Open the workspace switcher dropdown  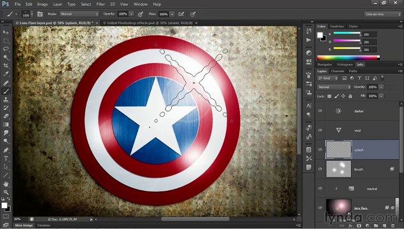[382, 14]
